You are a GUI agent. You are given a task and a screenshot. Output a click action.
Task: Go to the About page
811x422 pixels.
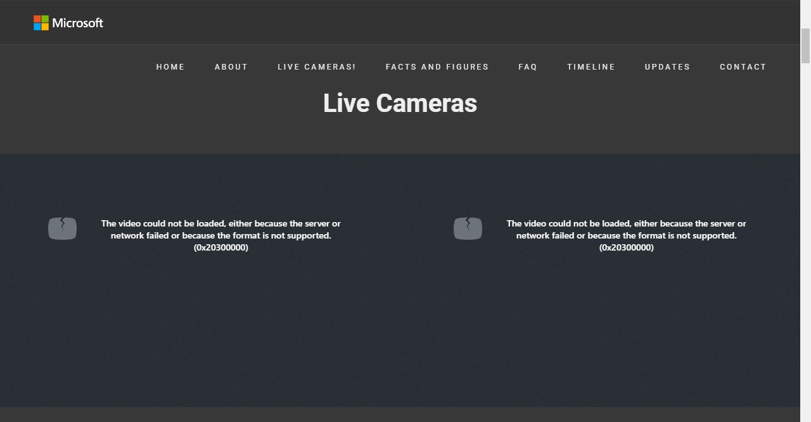coord(231,66)
